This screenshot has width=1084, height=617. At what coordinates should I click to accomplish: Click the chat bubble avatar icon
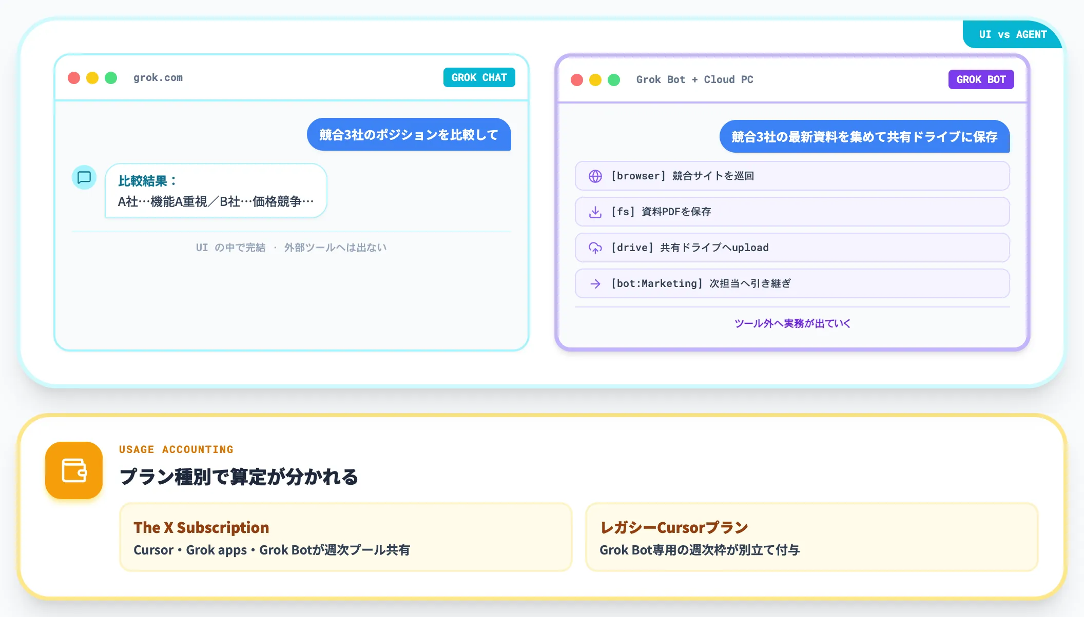click(x=84, y=177)
